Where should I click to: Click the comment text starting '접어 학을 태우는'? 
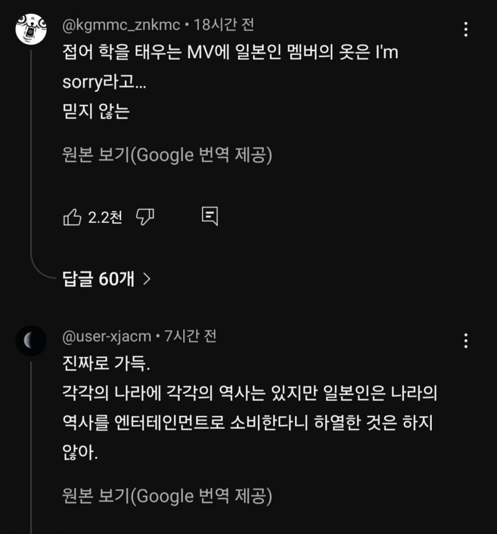[x=230, y=54]
